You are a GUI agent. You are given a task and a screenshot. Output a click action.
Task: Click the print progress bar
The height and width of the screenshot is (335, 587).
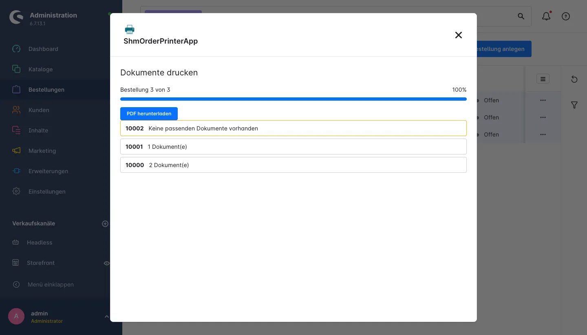pos(293,99)
